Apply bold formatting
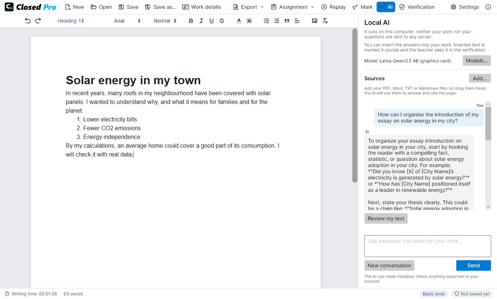Viewport: 497px width, 299px height. [191, 21]
